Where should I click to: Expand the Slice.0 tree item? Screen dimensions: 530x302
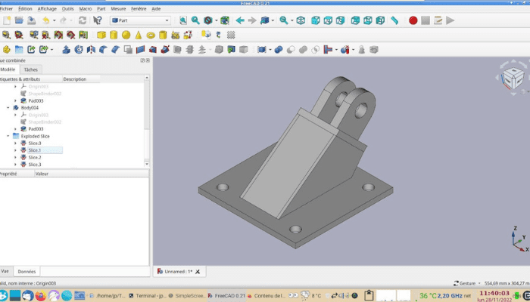(15, 143)
